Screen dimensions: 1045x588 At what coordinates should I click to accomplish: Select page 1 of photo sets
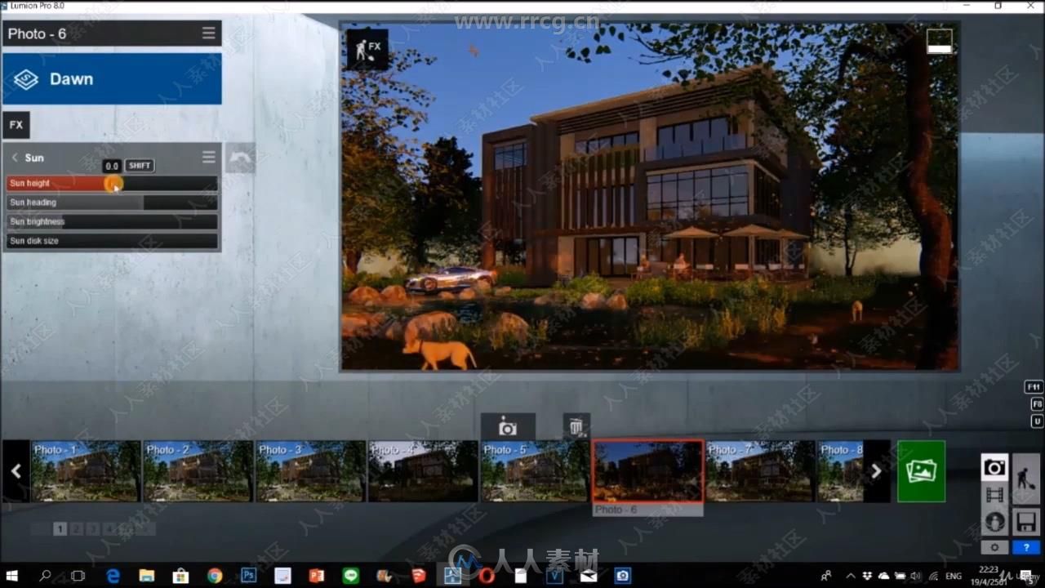[60, 529]
